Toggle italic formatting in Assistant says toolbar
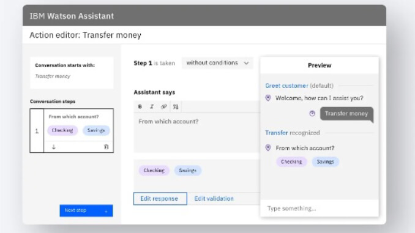The height and width of the screenshot is (233, 415). 152,106
